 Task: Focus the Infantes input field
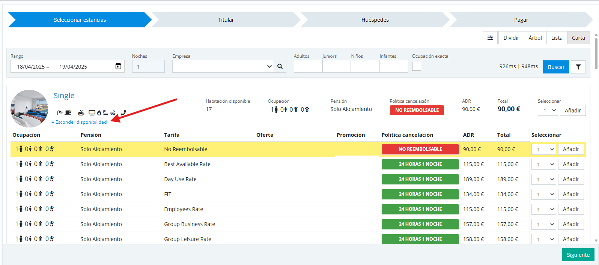[394, 66]
